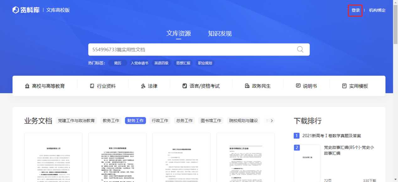Expand more 业务文档 tags with arrow

272,120
